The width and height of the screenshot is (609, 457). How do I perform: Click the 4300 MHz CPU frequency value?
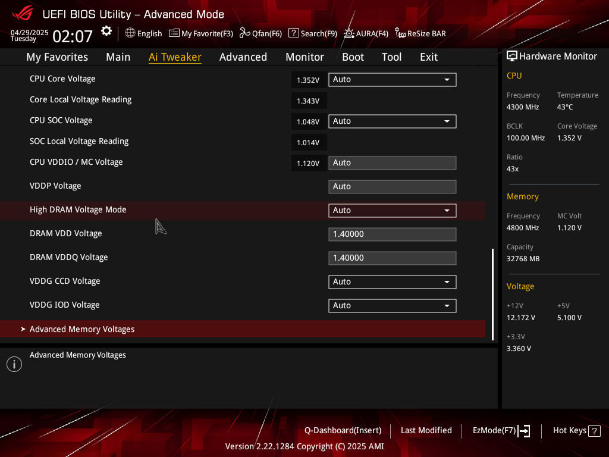click(522, 107)
